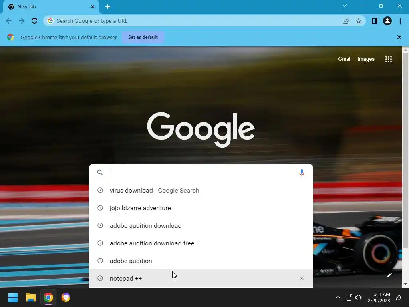The height and width of the screenshot is (307, 409).
Task: Click the page vertical scrollbar
Action: 405,151
